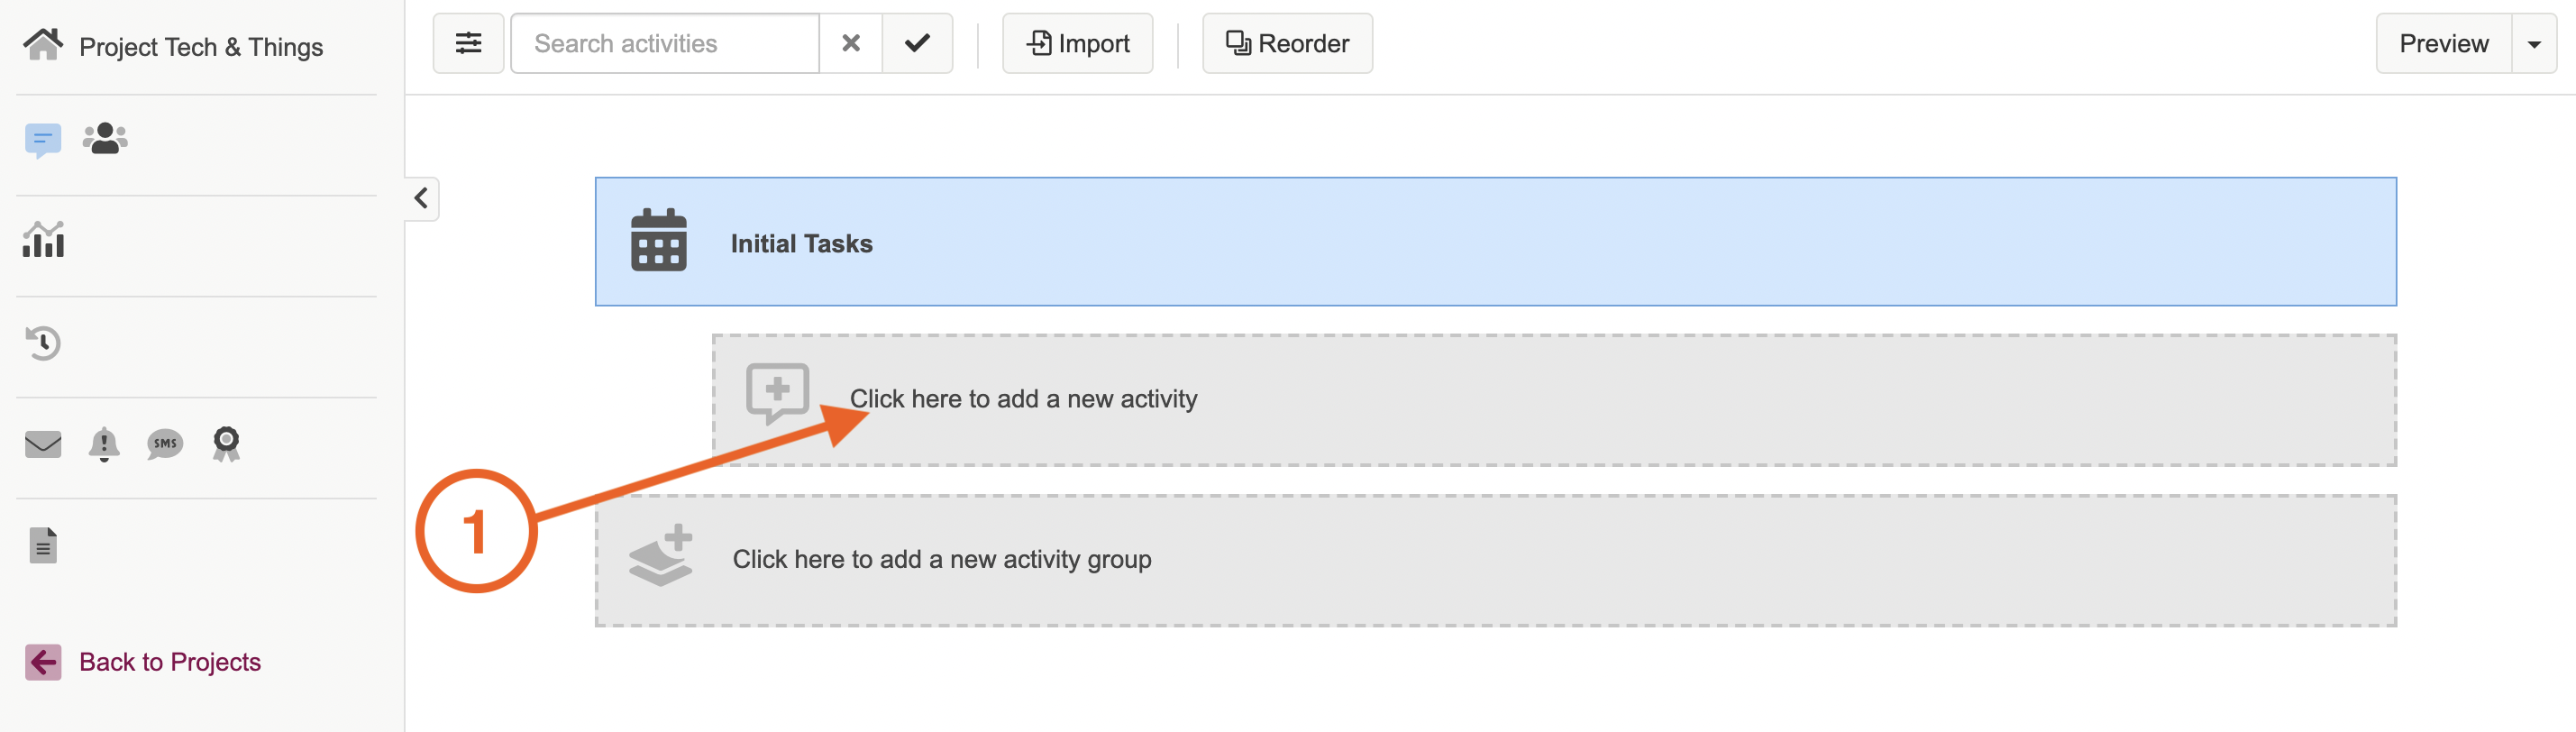
Task: Open the history clock icon
Action: click(x=43, y=343)
